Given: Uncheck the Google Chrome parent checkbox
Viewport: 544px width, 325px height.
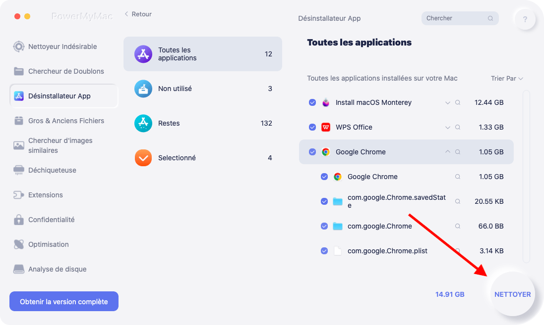Looking at the screenshot, I should pos(312,152).
